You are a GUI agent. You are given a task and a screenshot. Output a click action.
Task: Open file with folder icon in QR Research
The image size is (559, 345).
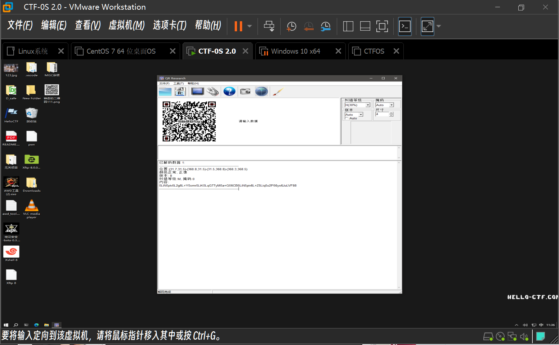165,91
